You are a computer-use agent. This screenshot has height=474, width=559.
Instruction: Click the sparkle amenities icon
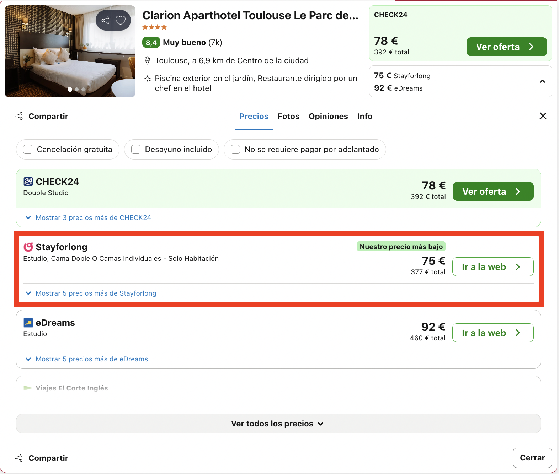pyautogui.click(x=147, y=78)
